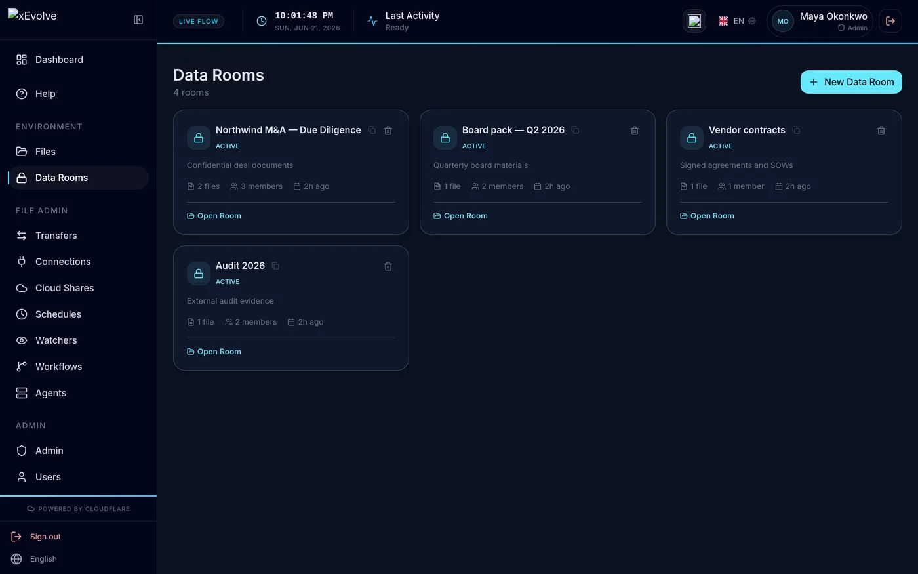Open Room for Vendor contracts

pos(707,216)
